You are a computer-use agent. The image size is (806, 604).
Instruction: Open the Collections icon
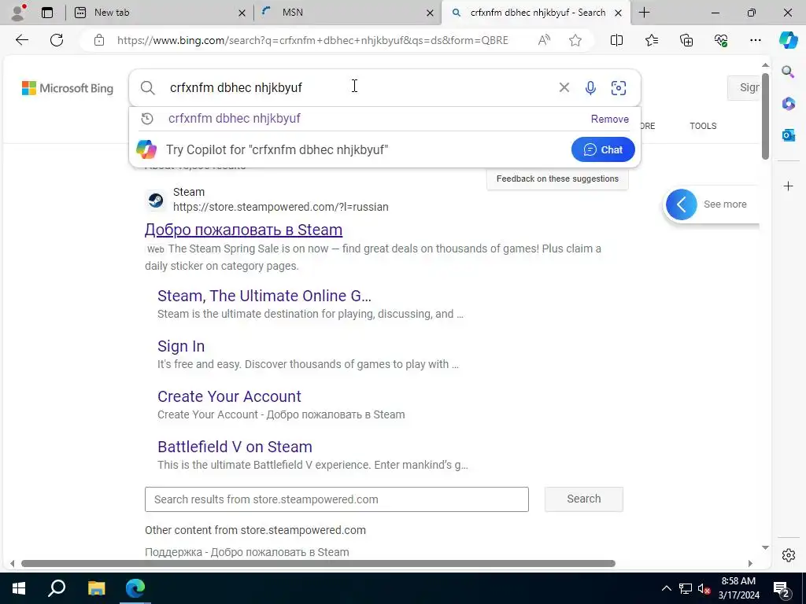click(x=686, y=40)
